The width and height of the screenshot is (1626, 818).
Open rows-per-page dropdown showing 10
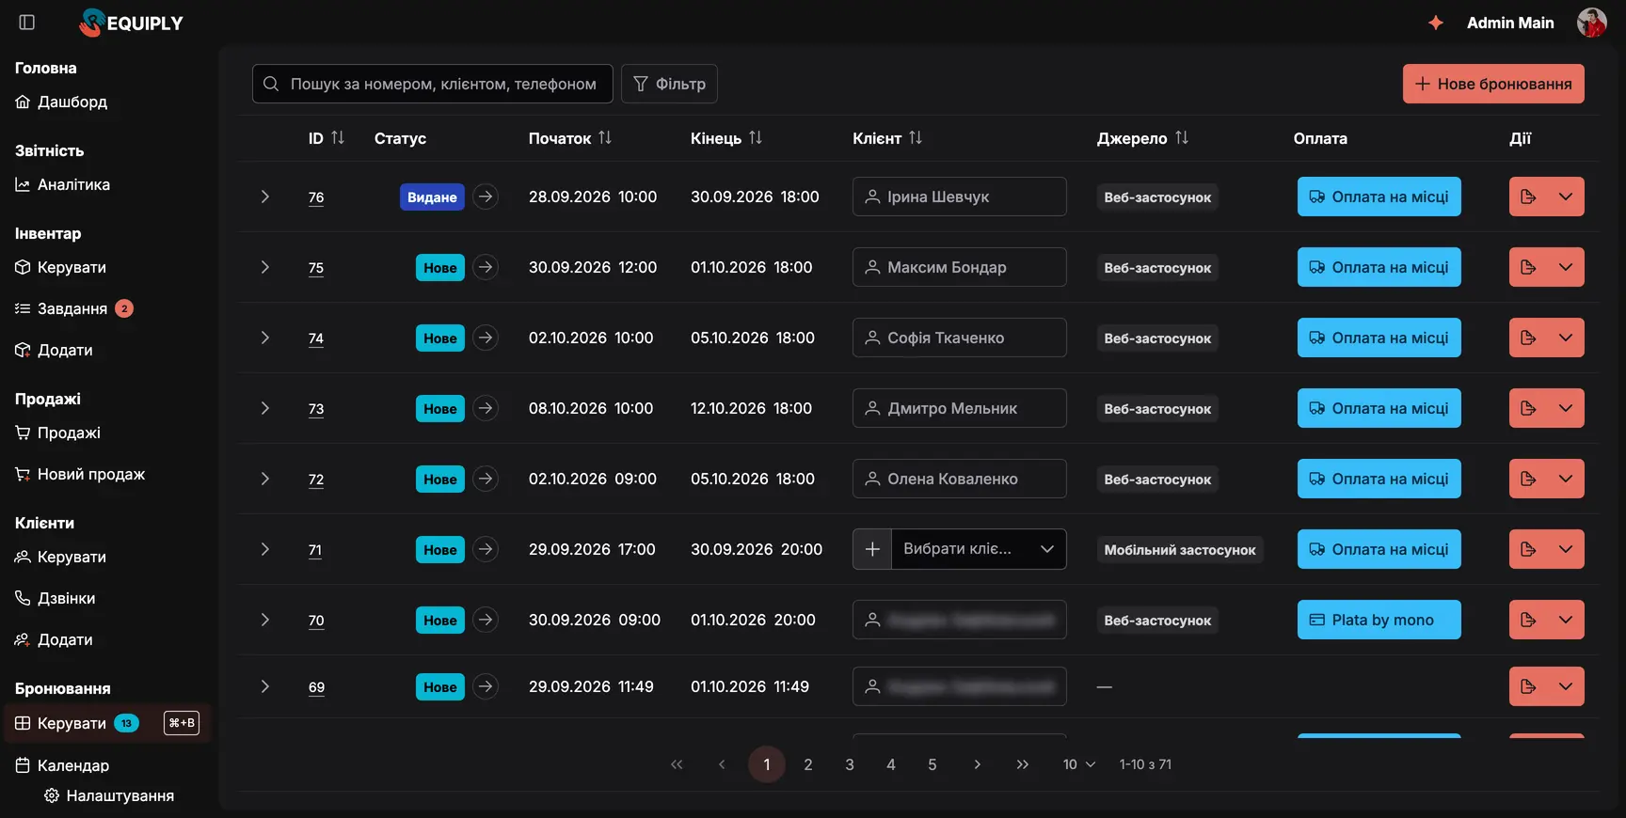(1079, 764)
